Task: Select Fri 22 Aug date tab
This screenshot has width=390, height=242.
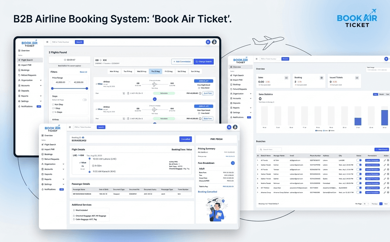Action: coord(169,71)
